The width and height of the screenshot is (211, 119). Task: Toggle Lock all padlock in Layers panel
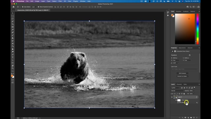[x=184, y=94]
